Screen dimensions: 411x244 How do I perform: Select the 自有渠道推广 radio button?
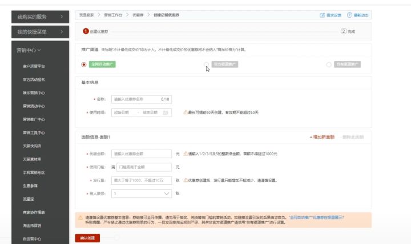329,64
